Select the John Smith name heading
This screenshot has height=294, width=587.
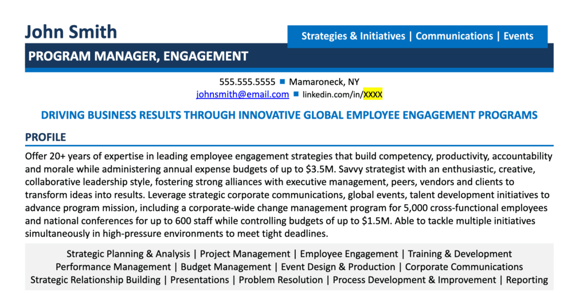click(x=71, y=32)
